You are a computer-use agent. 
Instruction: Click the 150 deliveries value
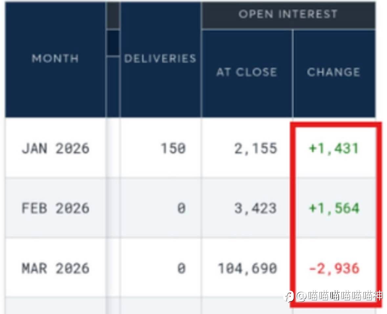click(x=173, y=148)
